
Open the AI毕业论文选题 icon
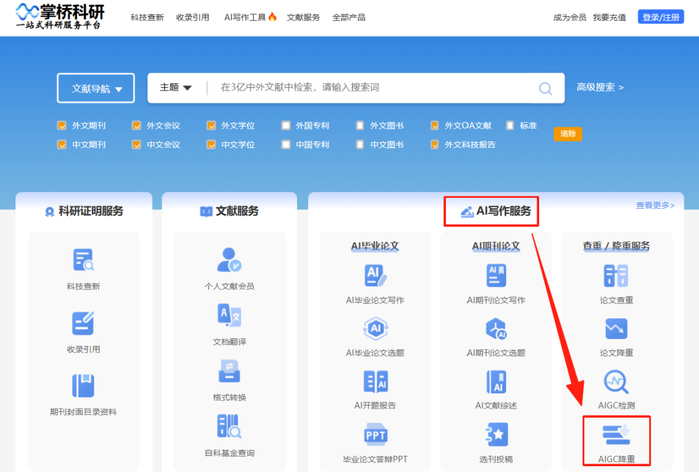tap(375, 329)
